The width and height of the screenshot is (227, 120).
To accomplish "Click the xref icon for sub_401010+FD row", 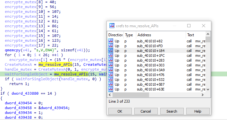I will coord(111,46).
